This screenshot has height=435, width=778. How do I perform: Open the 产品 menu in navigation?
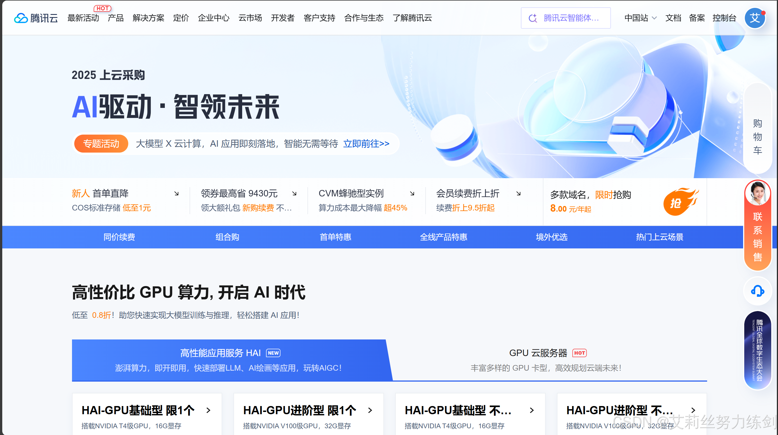coord(115,18)
